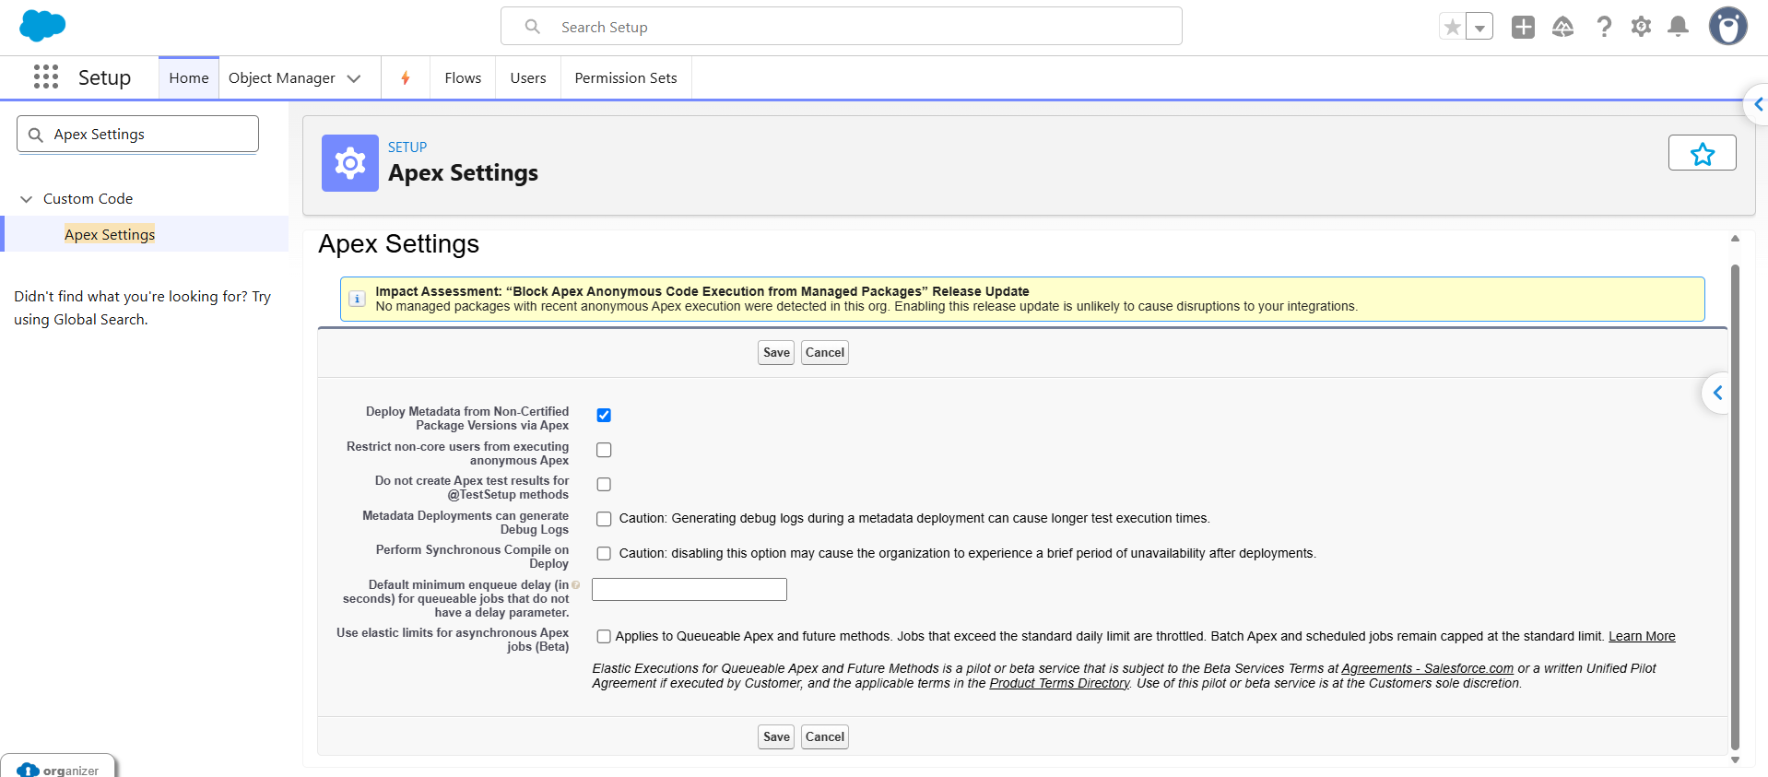The width and height of the screenshot is (1768, 777).
Task: Open the user profile avatar
Action: point(1728,26)
